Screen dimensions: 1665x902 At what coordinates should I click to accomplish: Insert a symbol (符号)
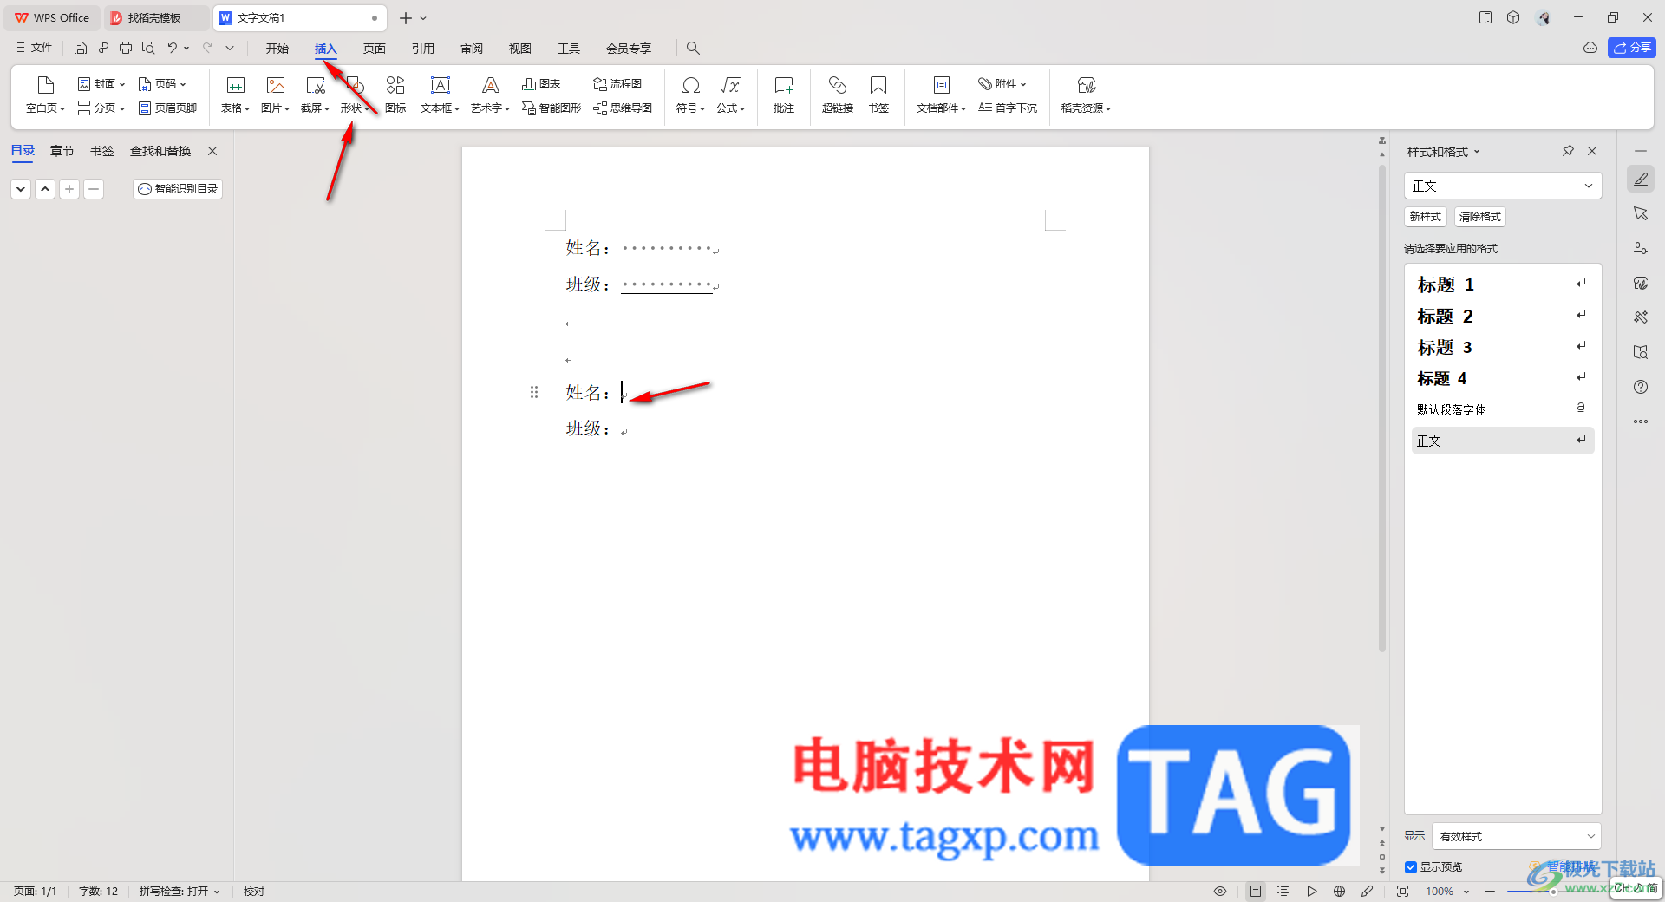690,95
